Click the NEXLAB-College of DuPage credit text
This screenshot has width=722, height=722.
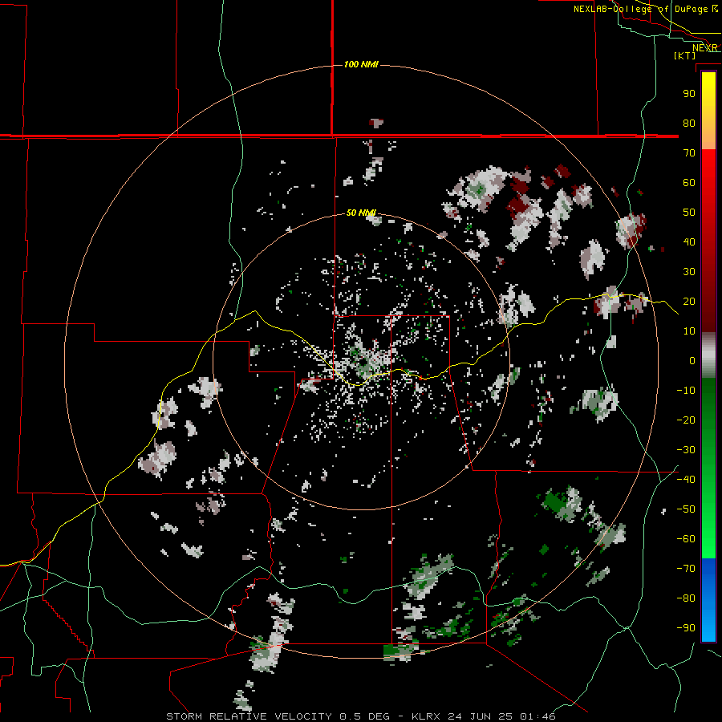coord(646,9)
